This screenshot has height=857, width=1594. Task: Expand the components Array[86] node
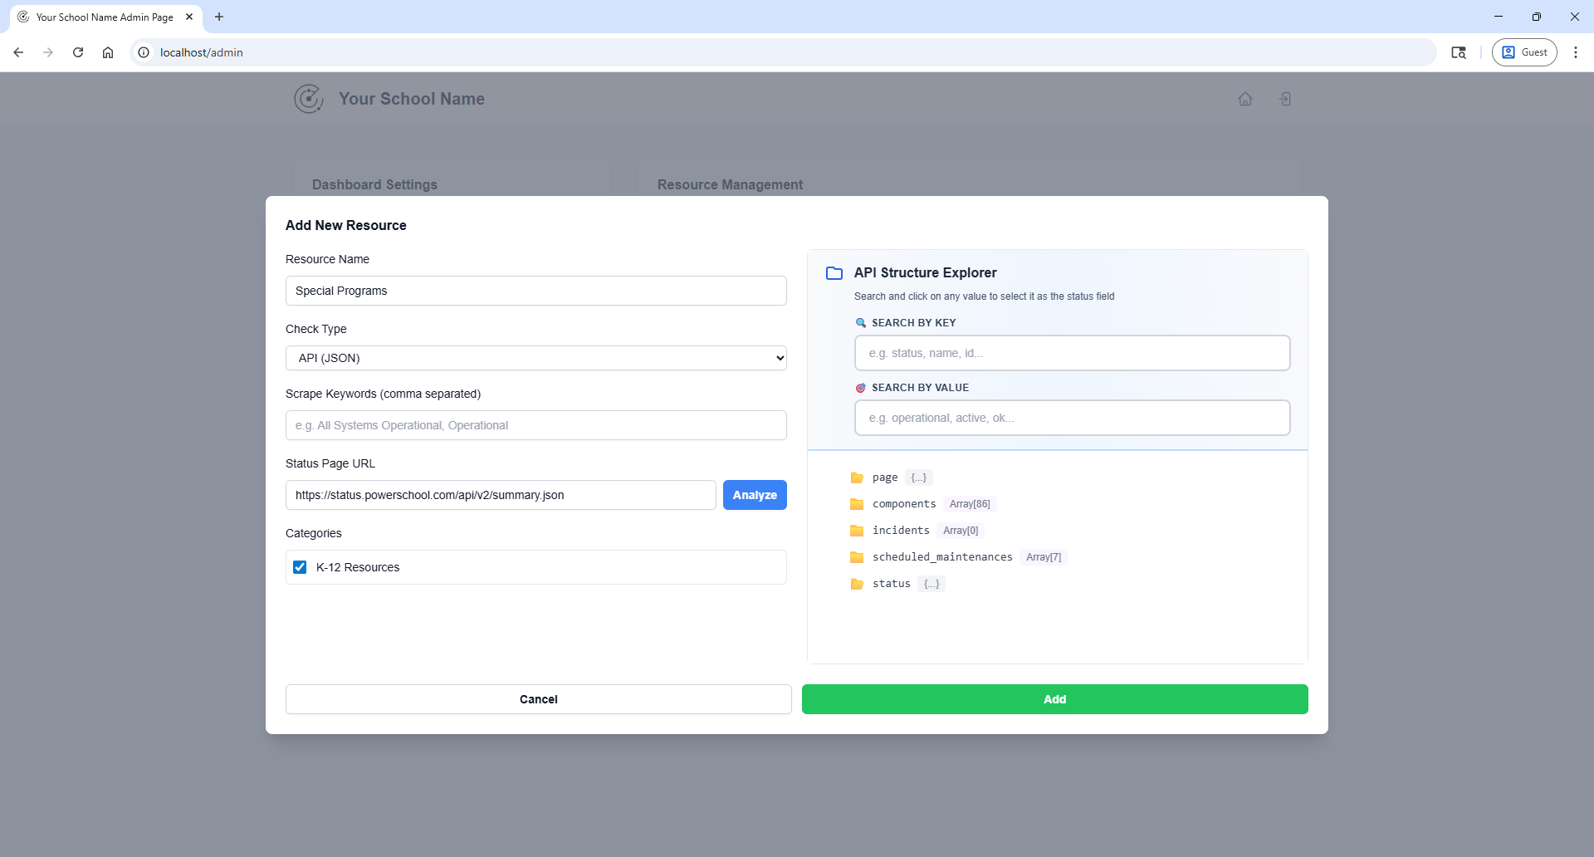903,504
